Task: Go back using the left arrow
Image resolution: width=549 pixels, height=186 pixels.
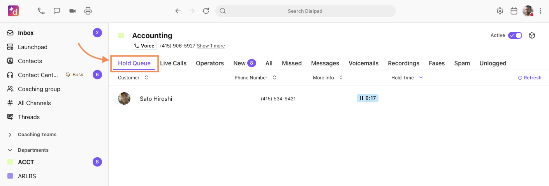Action: tap(178, 11)
